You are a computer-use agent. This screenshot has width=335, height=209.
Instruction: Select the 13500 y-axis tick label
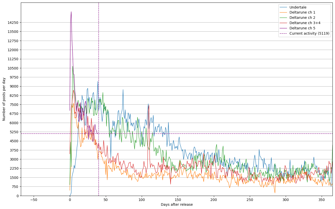pos(14,32)
